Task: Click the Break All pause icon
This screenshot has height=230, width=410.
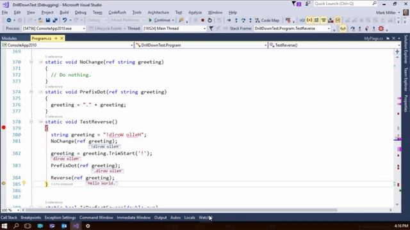Action: click(195, 20)
